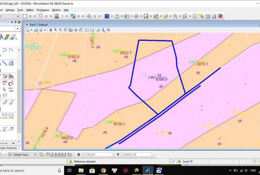Click the Level 18 status bar field

point(188,161)
